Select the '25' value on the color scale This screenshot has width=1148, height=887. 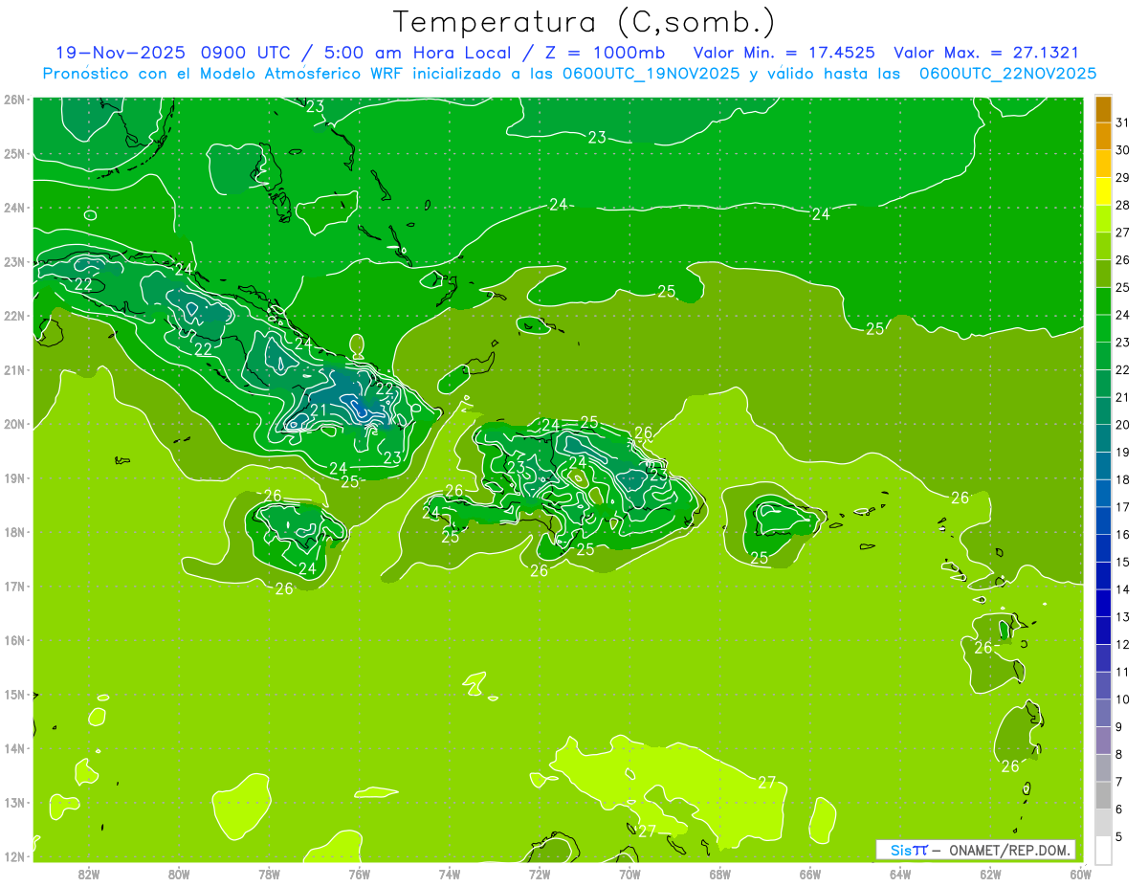pyautogui.click(x=1122, y=287)
